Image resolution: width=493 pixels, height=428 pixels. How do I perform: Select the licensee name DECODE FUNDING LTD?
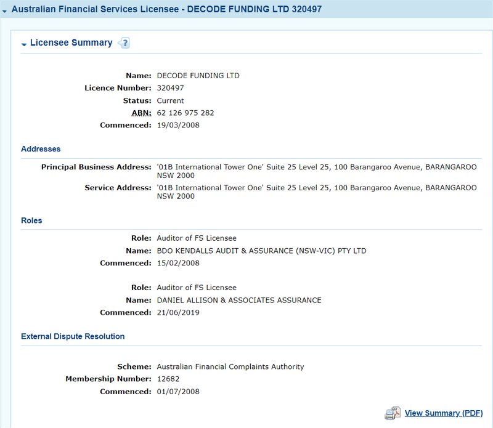coord(198,76)
